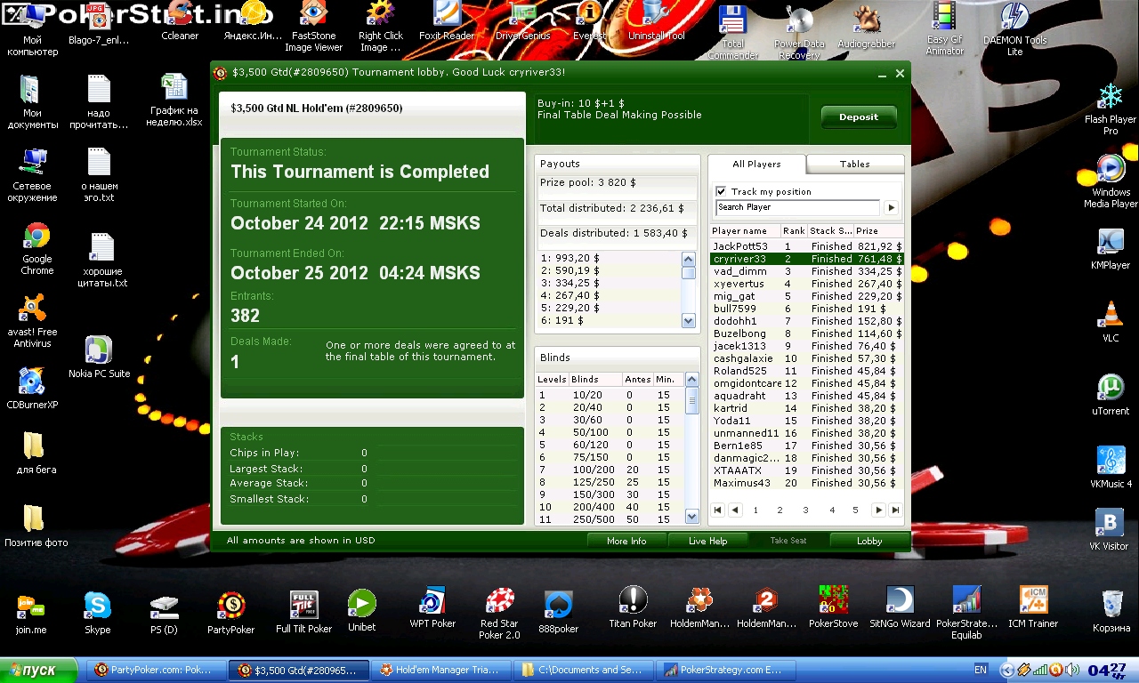This screenshot has width=1139, height=683.
Task: Click the Payouts list scroll-up arrow
Action: click(689, 259)
